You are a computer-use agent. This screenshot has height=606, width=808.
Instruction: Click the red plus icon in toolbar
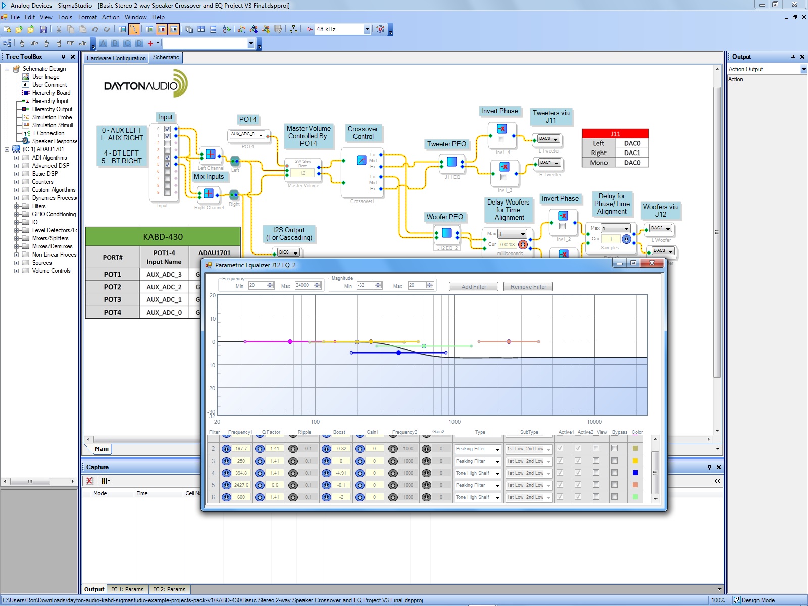pos(150,44)
